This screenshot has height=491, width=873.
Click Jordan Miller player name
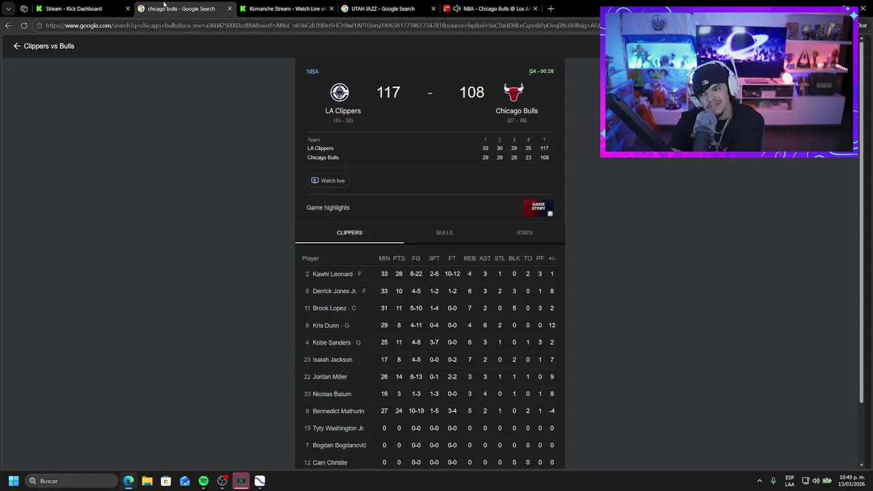[x=330, y=376]
